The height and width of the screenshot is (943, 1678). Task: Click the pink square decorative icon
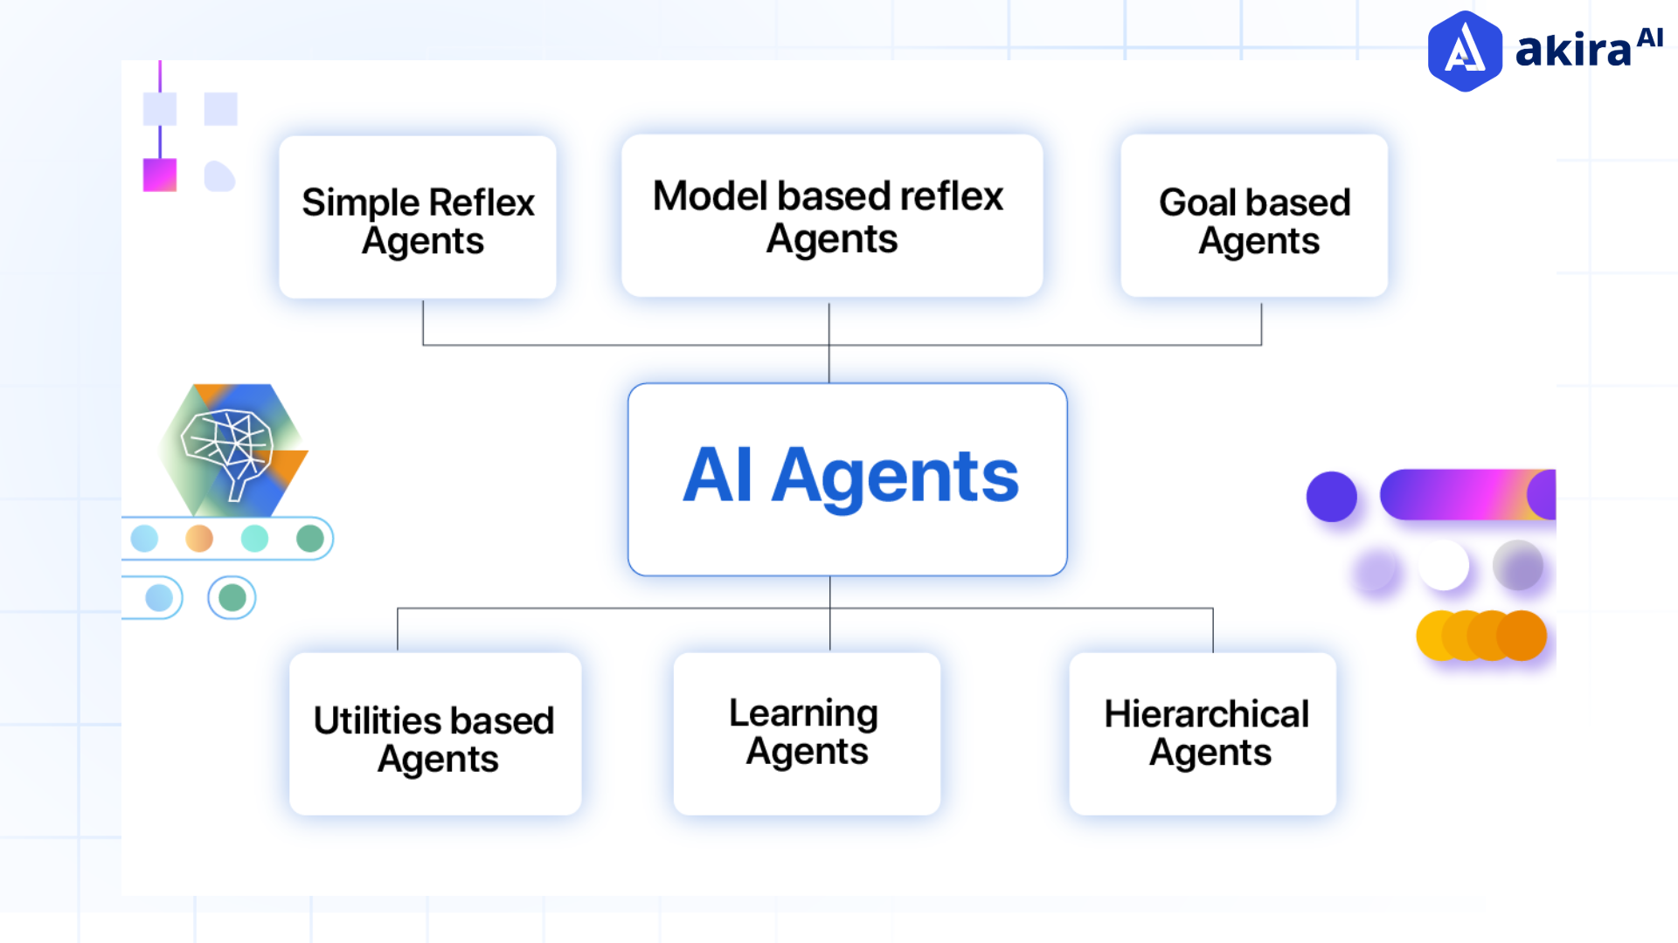[159, 175]
